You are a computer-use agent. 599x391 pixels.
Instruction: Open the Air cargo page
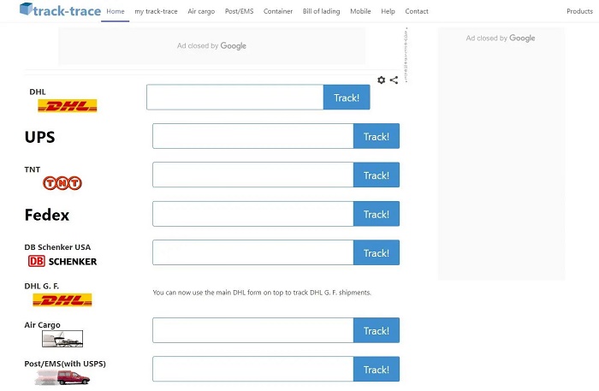point(201,11)
